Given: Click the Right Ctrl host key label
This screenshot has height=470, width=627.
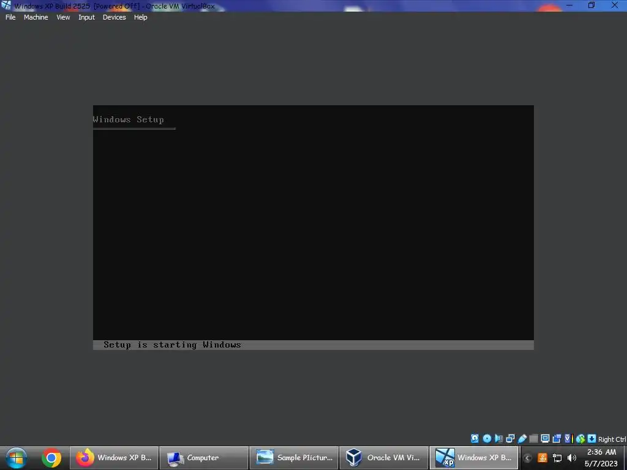Looking at the screenshot, I should tap(612, 439).
